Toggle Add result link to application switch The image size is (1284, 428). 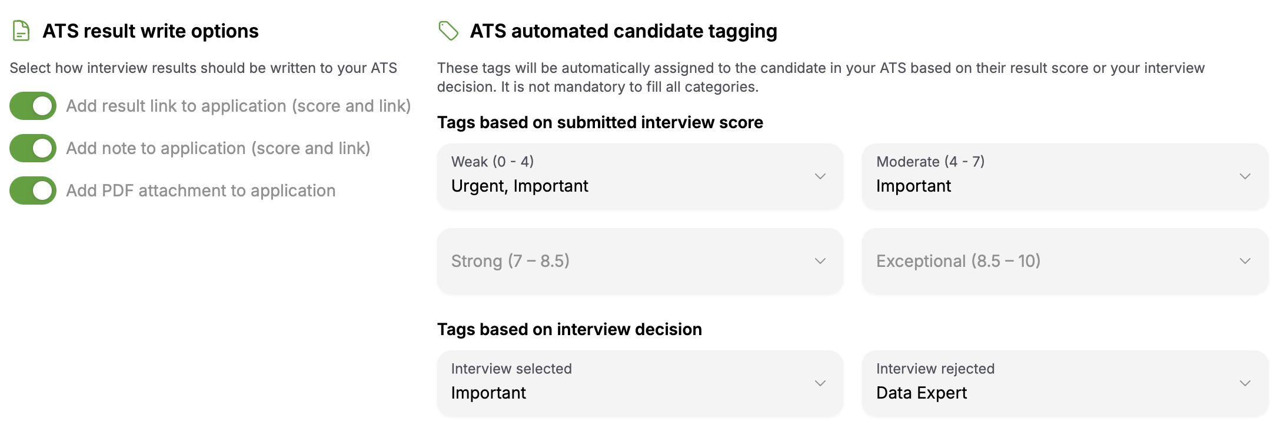click(x=33, y=106)
